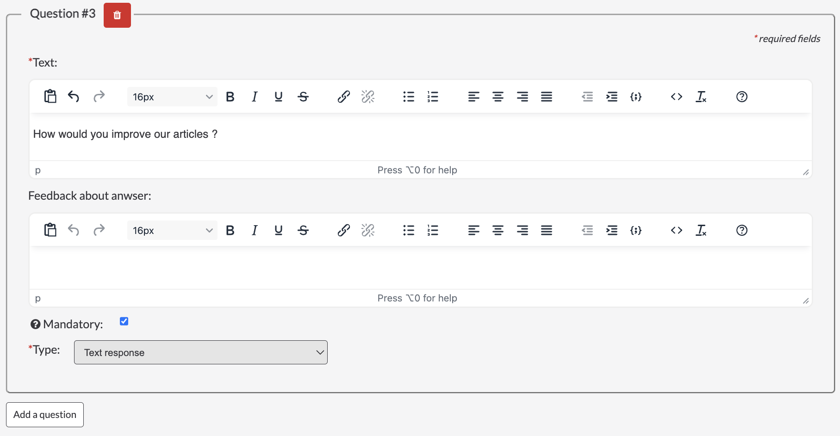This screenshot has height=436, width=840.
Task: Clear formatting in Text editor toolbar
Action: click(701, 97)
